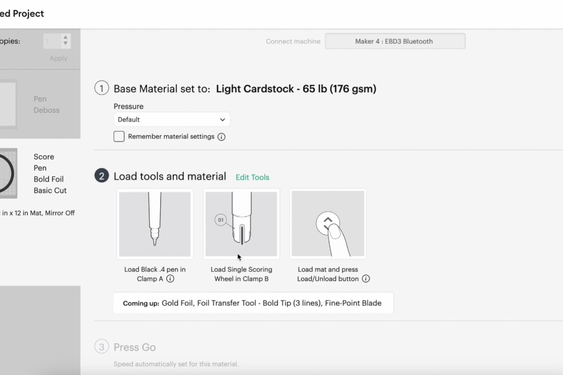Viewport: 563px width, 375px height.
Task: Open the Pressure dropdown
Action: click(x=172, y=120)
